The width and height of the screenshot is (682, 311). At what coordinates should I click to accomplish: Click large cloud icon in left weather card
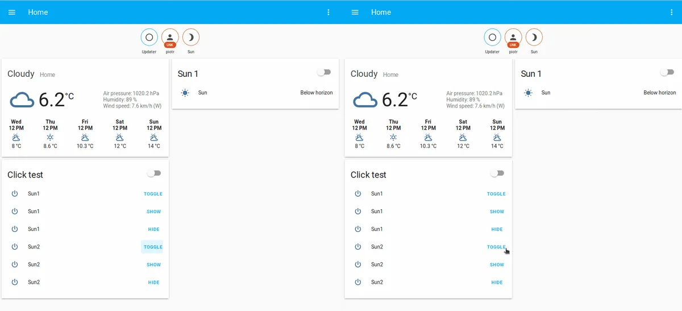click(22, 100)
